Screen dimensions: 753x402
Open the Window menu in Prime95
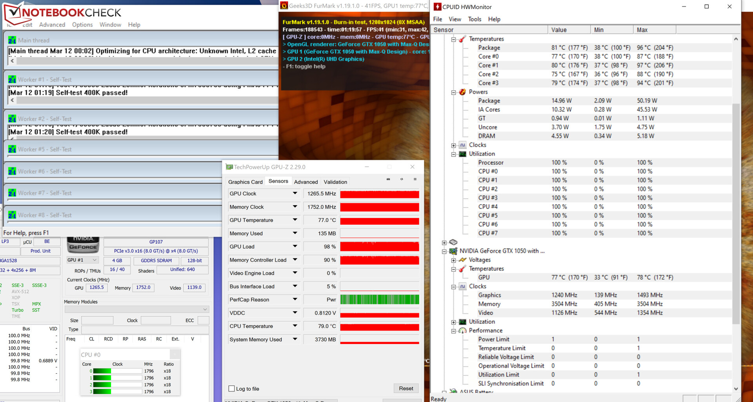click(x=110, y=25)
